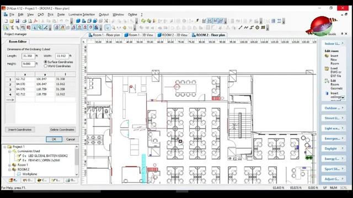The width and height of the screenshot is (353, 198).
Task: Open the Output menu
Action: click(104, 14)
